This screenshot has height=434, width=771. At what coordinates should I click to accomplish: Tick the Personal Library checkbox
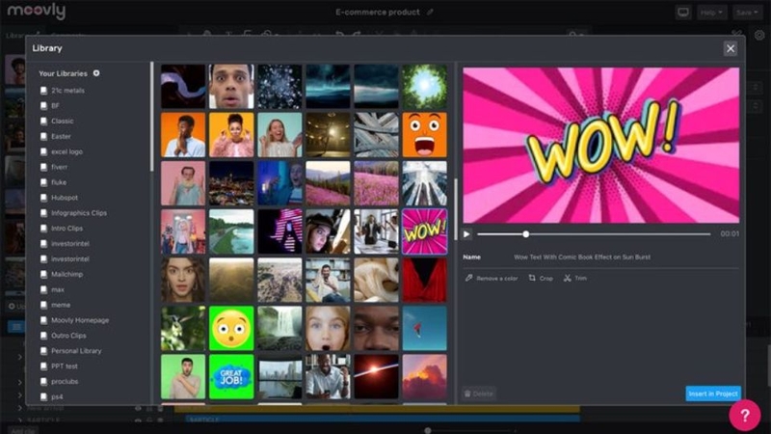pyautogui.click(x=43, y=351)
